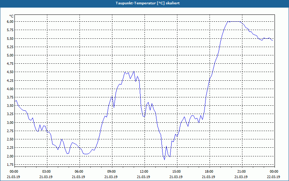Select the 3,00 y-axis label
Viewport: 289px width, 181px height.
point(10,122)
